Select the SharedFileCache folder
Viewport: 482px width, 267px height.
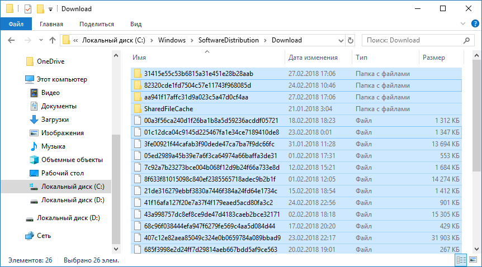click(x=296, y=109)
